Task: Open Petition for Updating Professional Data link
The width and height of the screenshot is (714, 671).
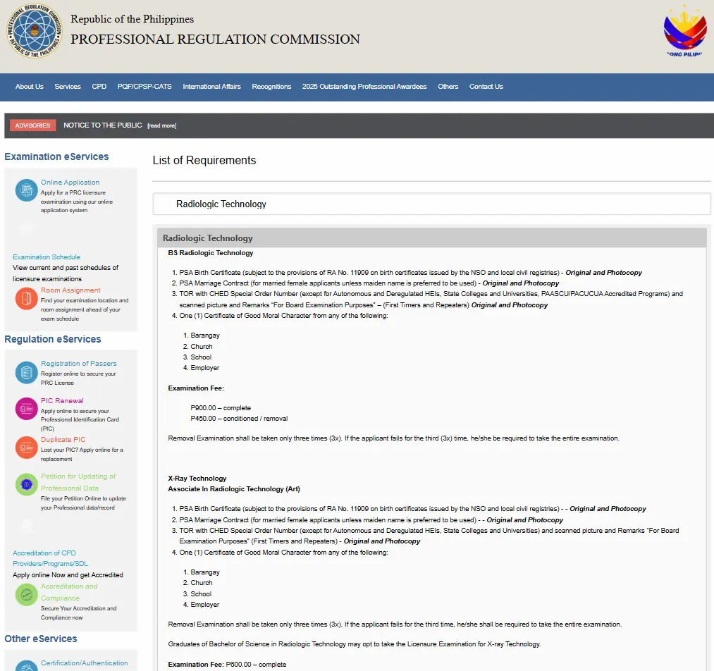Action: 78,482
